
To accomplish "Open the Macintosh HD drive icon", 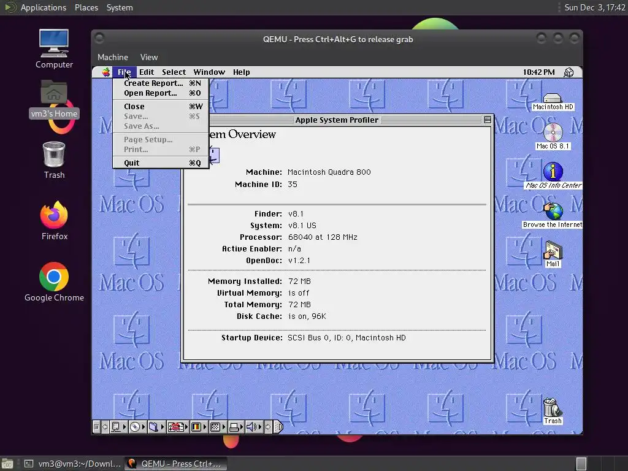I will pyautogui.click(x=553, y=102).
